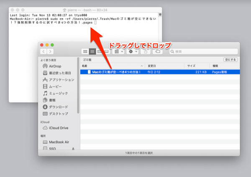Click the Share toolbar button
The width and height of the screenshot is (251, 177).
146,52
